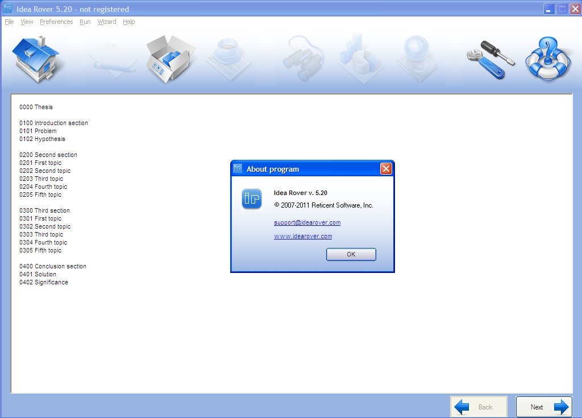Click the Reticent Software copyright text
Viewport: 582px width, 418px height.
[323, 205]
